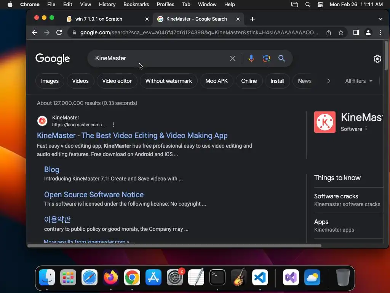Open System Settings from the dock
The height and width of the screenshot is (293, 390).
point(175,277)
